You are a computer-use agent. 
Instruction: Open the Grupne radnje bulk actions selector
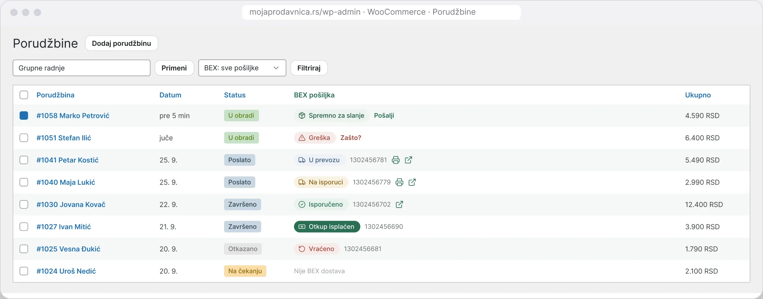pos(81,68)
